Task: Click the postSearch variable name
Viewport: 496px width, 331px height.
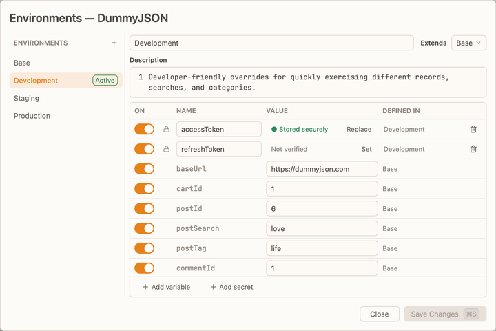Action: [x=198, y=228]
